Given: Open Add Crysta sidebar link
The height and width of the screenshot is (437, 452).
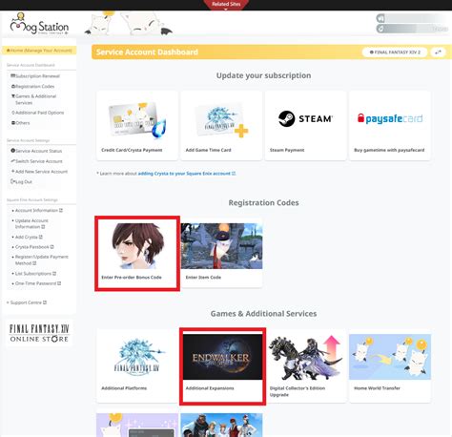Looking at the screenshot, I should [x=29, y=237].
